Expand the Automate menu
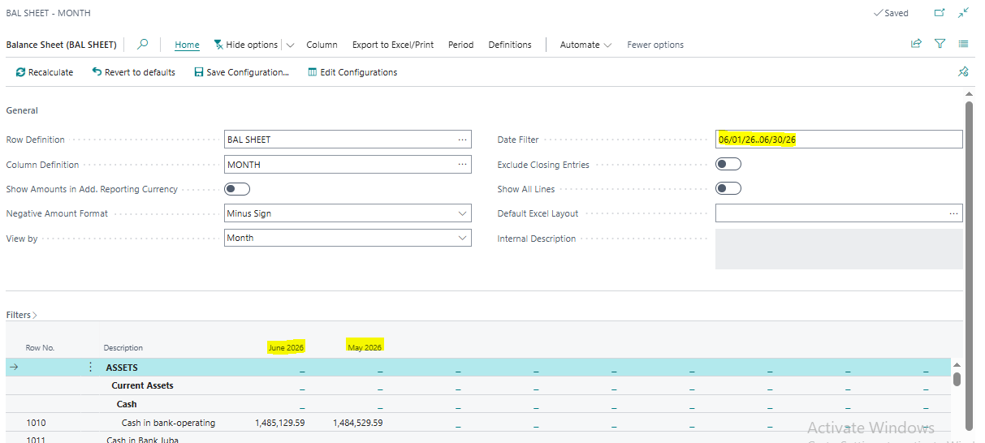Screen dimensions: 985x443 pyautogui.click(x=585, y=45)
